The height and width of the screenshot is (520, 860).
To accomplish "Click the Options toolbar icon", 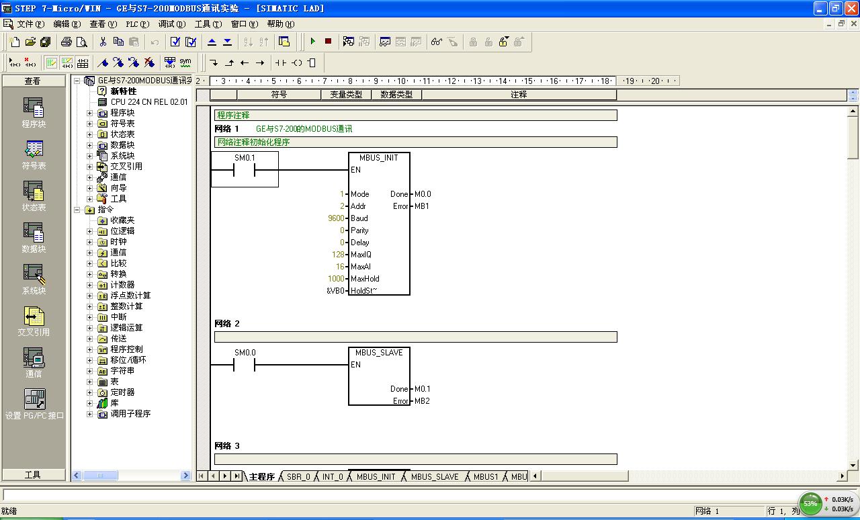I will point(284,42).
